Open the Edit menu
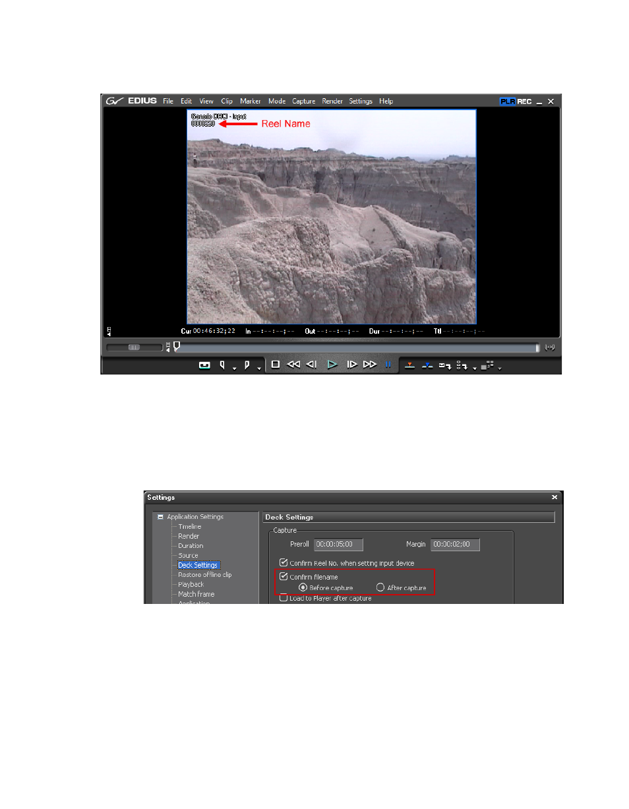The image size is (629, 809). click(187, 102)
